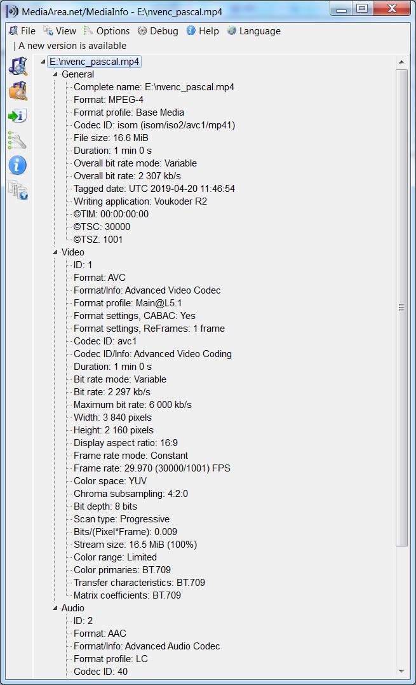The width and height of the screenshot is (416, 685).
Task: Select '©TIM: 00:00:00:00' row
Action: 111,214
